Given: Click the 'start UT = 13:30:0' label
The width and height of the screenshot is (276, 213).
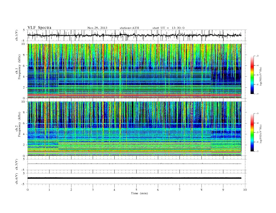Looking at the screenshot, I should click(x=168, y=28).
